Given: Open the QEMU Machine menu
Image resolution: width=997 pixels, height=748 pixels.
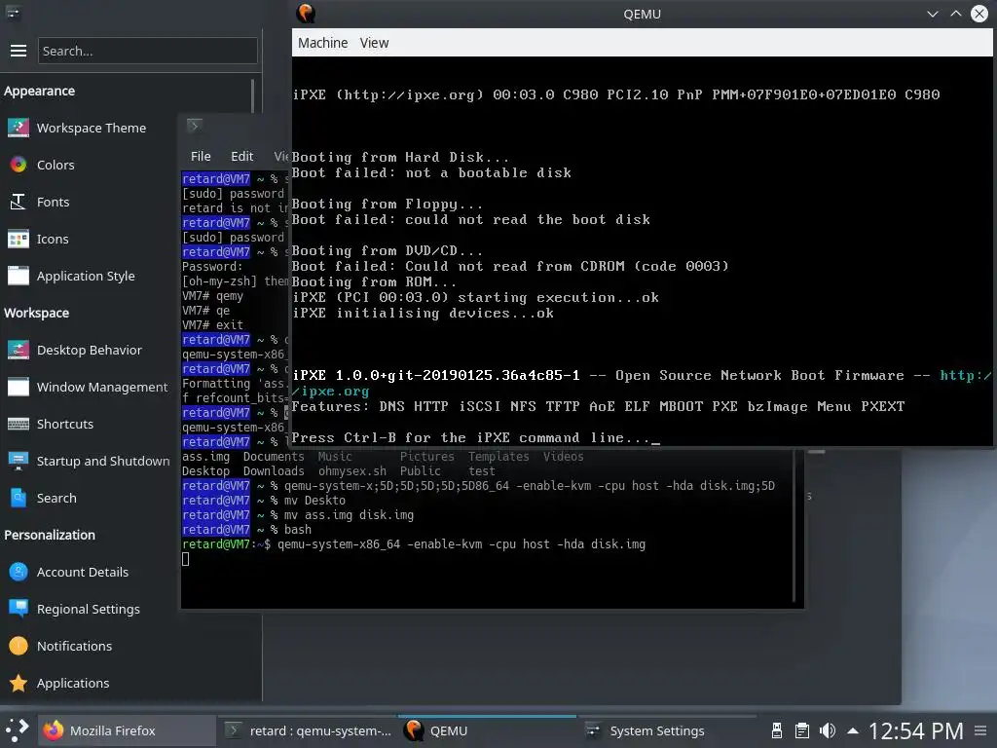Looking at the screenshot, I should coord(323,43).
